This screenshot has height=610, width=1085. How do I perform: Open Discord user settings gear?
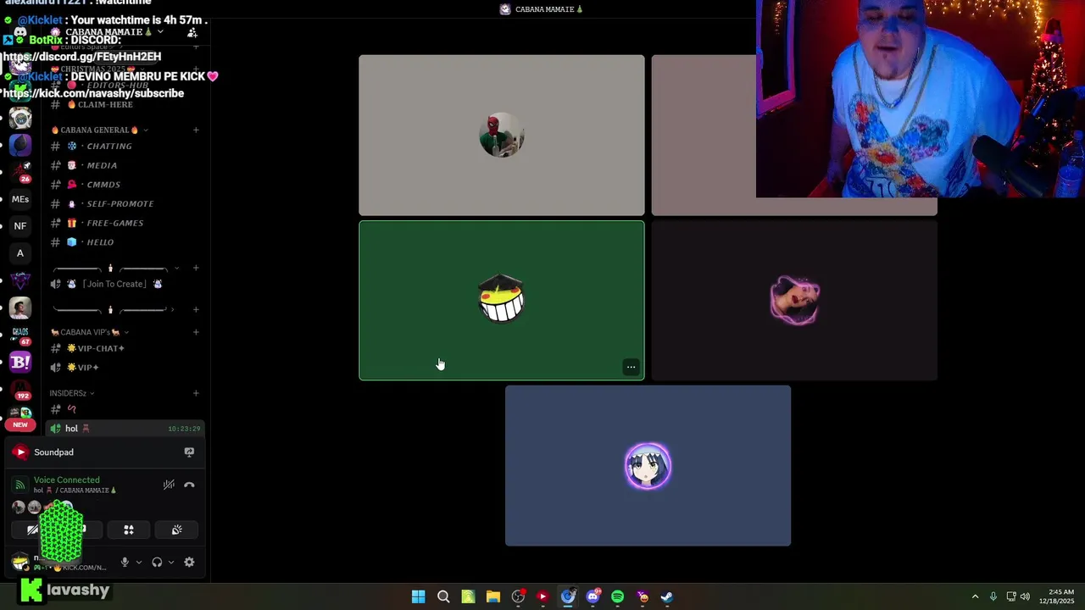coord(189,562)
